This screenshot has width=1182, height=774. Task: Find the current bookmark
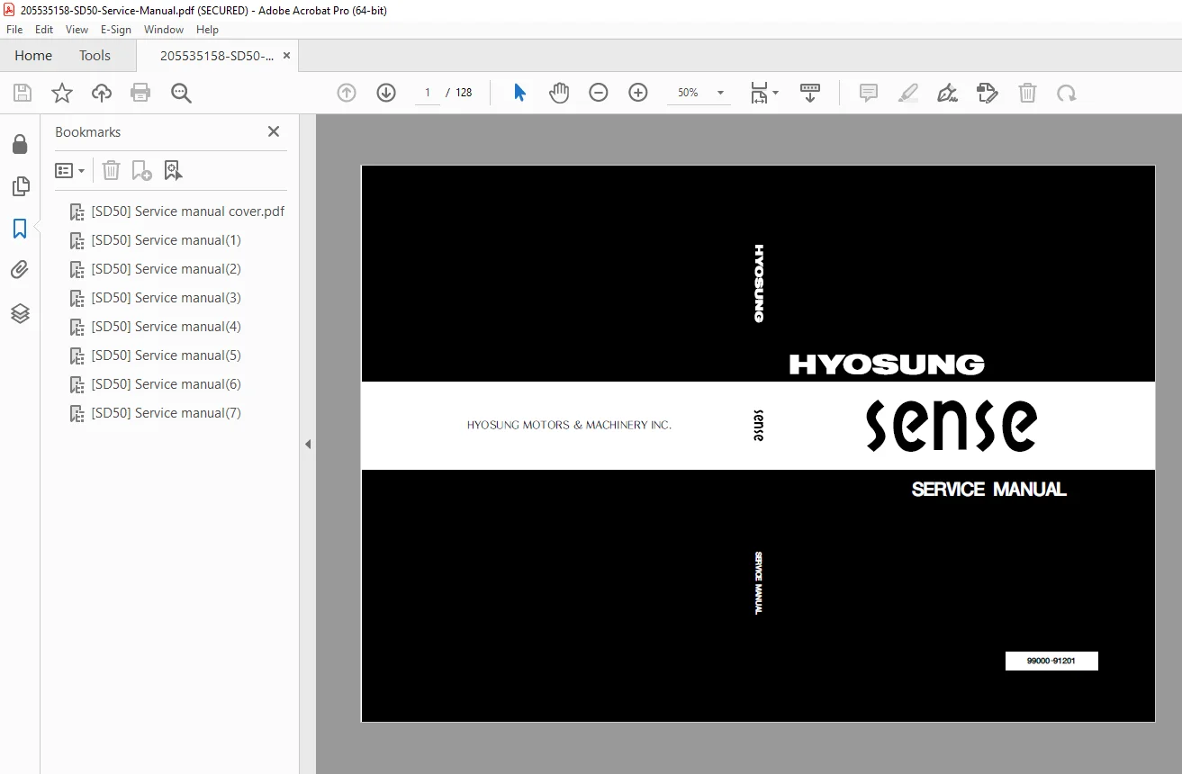(173, 170)
